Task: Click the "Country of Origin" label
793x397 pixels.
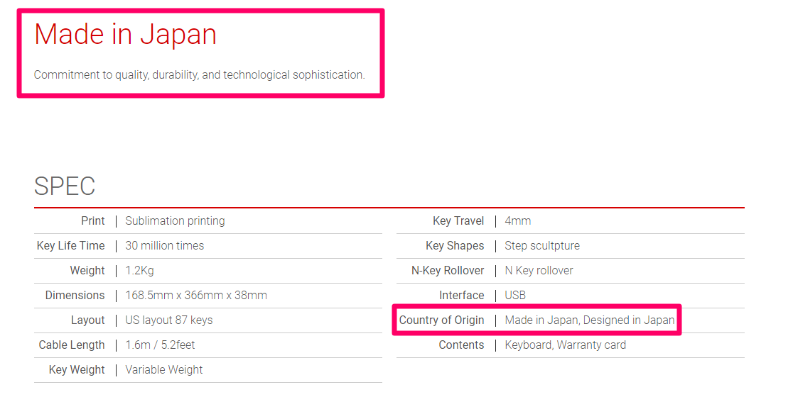Action: [x=441, y=320]
